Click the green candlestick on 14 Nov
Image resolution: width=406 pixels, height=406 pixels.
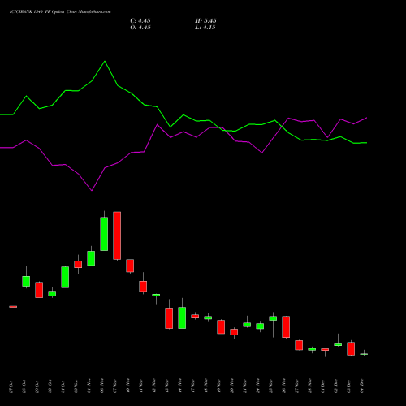pyautogui.click(x=182, y=318)
